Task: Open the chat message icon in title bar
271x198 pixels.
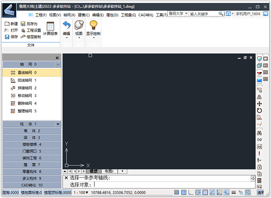Action: pyautogui.click(x=265, y=14)
